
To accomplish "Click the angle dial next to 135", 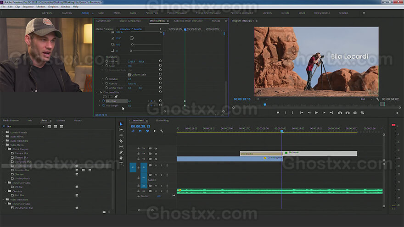I will click(x=132, y=38).
